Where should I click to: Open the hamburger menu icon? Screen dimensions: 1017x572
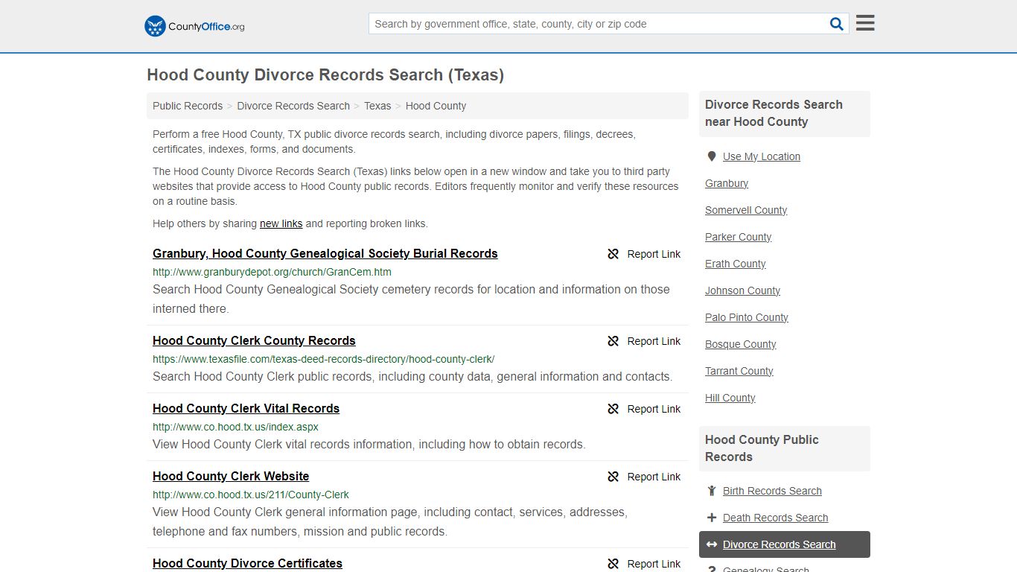click(865, 23)
